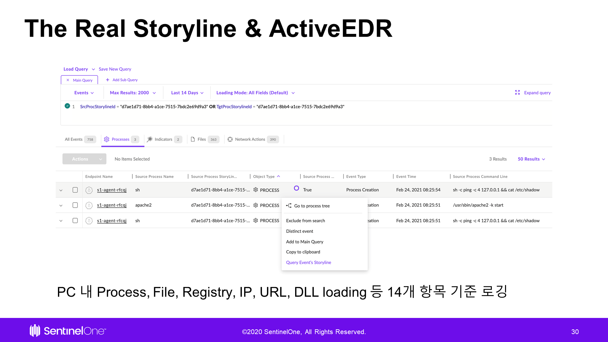Click the plus icon for Add Sub Query

tap(108, 80)
